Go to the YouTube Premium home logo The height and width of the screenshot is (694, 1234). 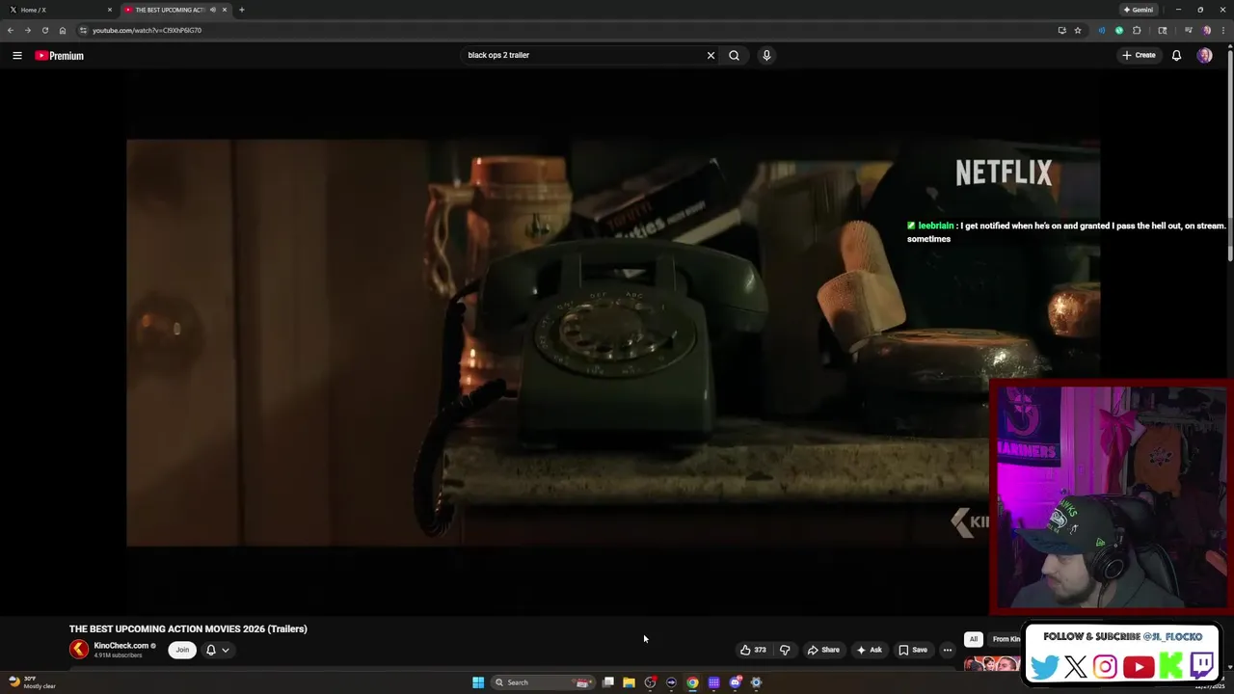(60, 56)
